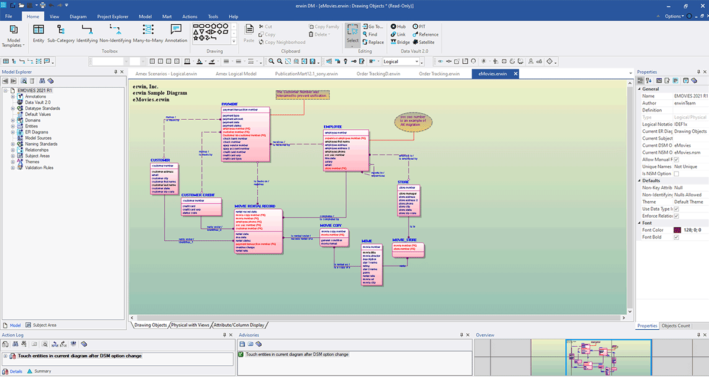Open the Options dropdown near the top right
Viewport: 709px width, 377px height.
[x=675, y=16]
